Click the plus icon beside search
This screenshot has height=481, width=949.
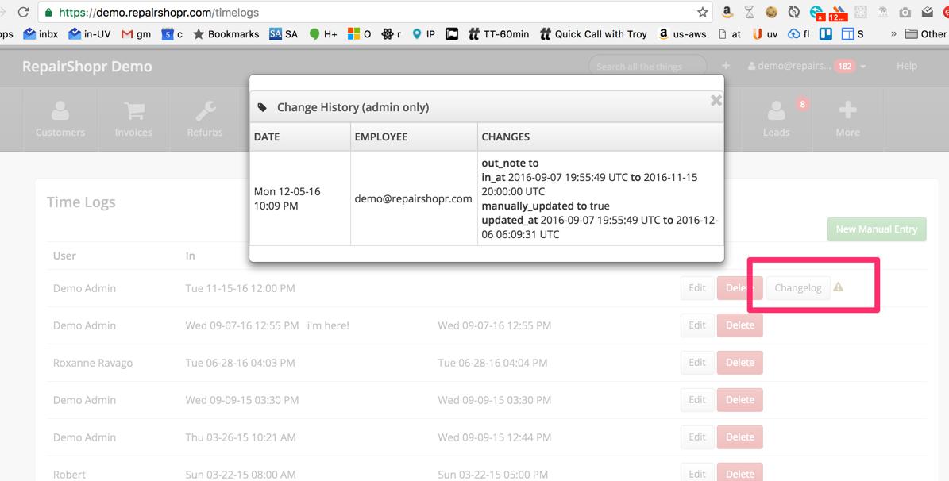pyautogui.click(x=726, y=66)
